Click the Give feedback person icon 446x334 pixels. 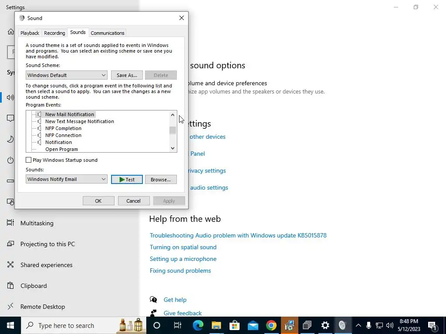tap(153, 313)
